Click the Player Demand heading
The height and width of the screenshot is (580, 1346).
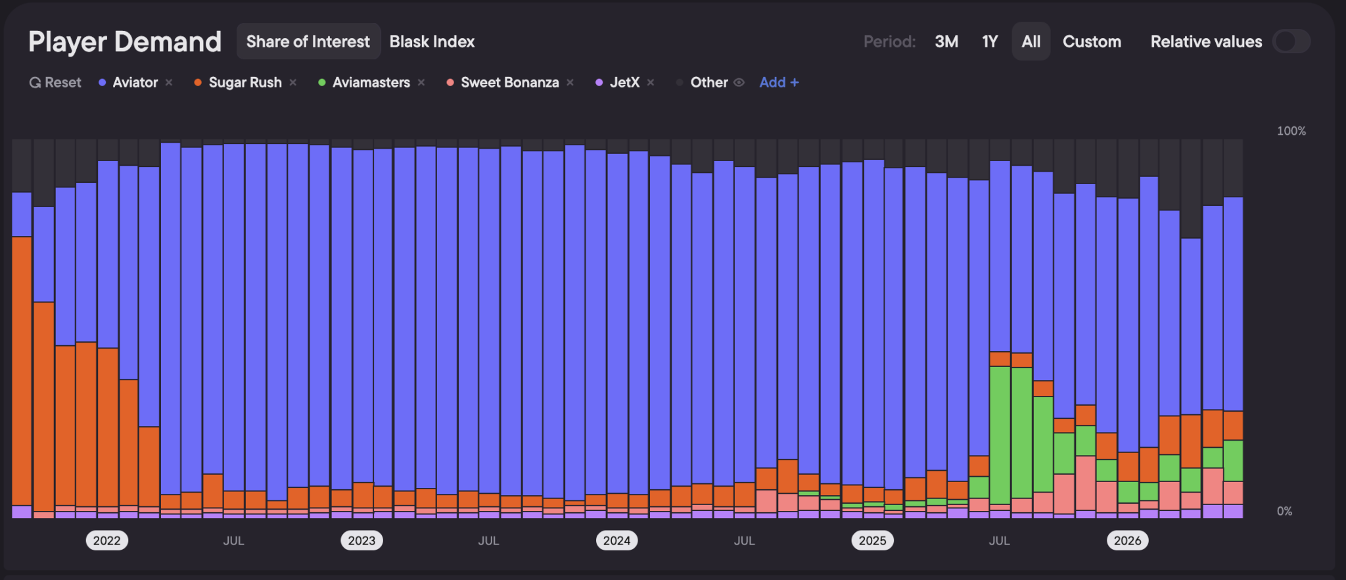coord(125,42)
